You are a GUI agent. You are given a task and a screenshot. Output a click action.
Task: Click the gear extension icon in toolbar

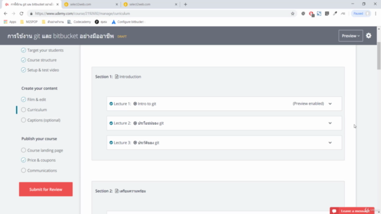click(303, 14)
